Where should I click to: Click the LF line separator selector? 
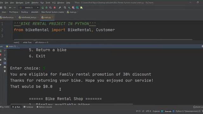tap(143, 111)
